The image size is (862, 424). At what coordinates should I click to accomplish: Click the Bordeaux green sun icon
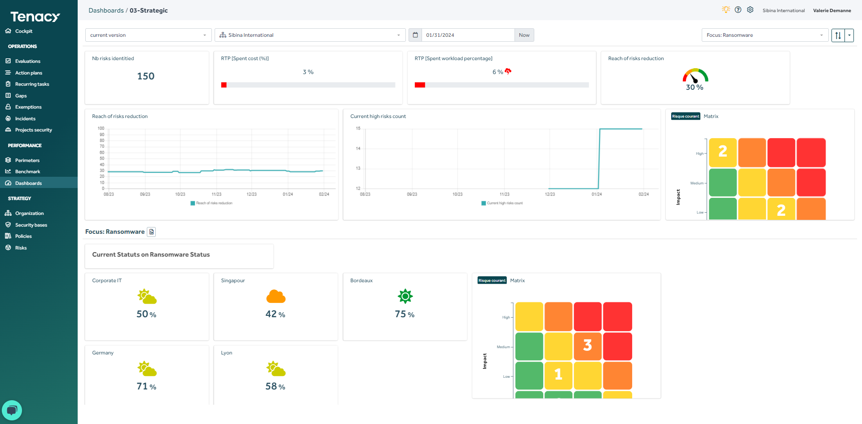coord(405,296)
